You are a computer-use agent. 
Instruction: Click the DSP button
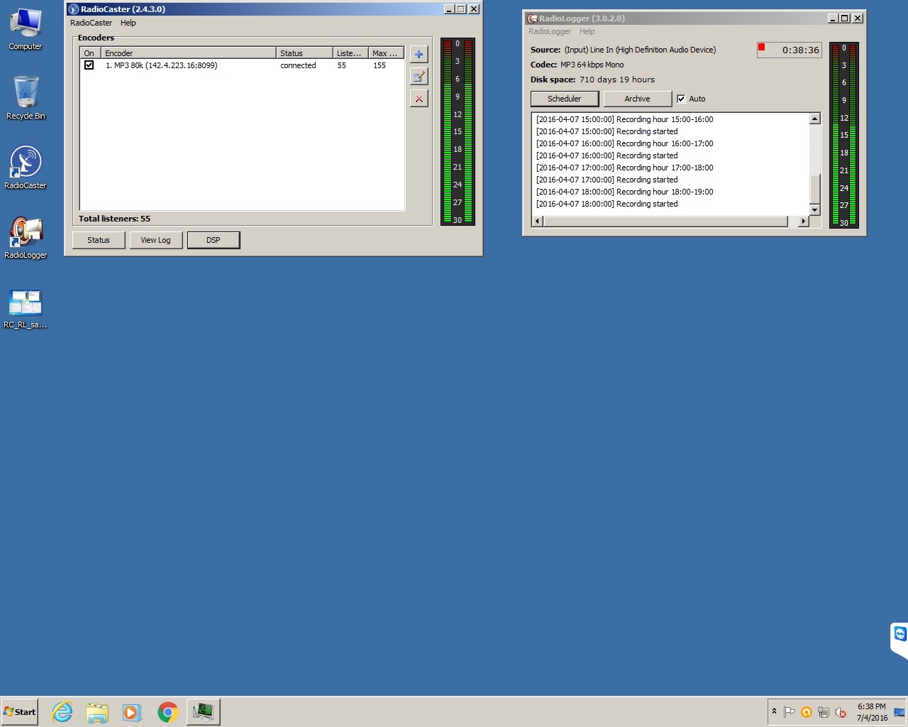(x=214, y=240)
